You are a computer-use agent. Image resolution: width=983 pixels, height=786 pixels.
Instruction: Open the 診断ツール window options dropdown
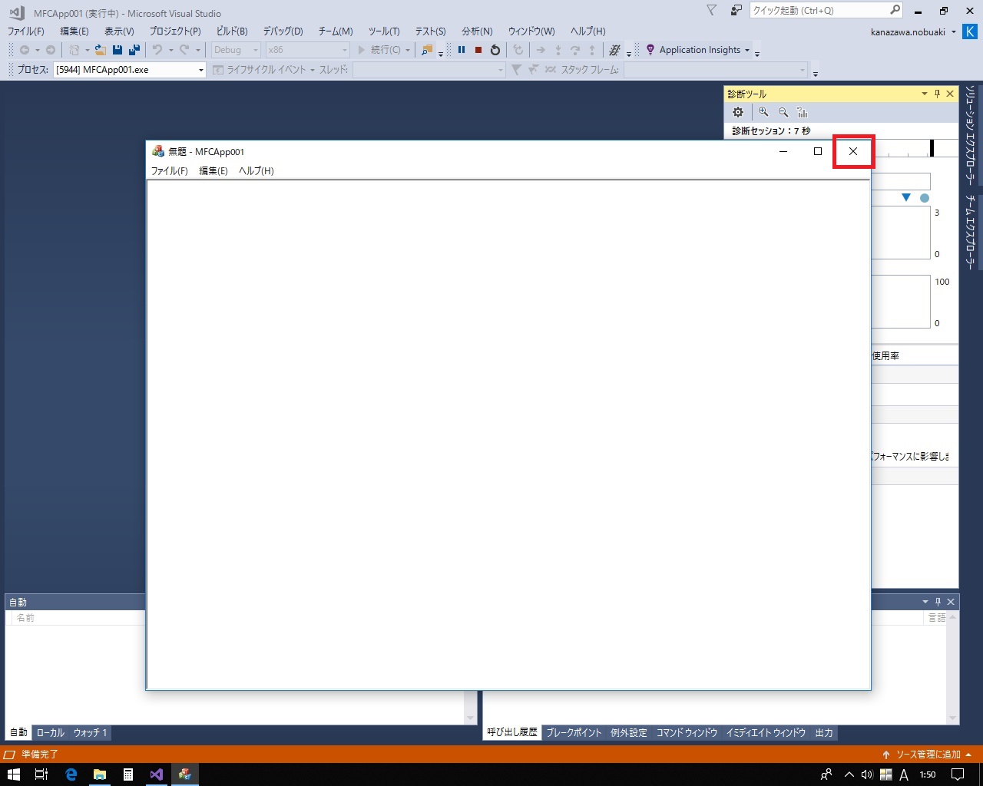(925, 94)
